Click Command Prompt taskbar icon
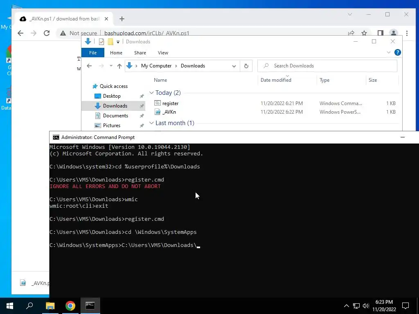This screenshot has height=314, width=419. 90,306
